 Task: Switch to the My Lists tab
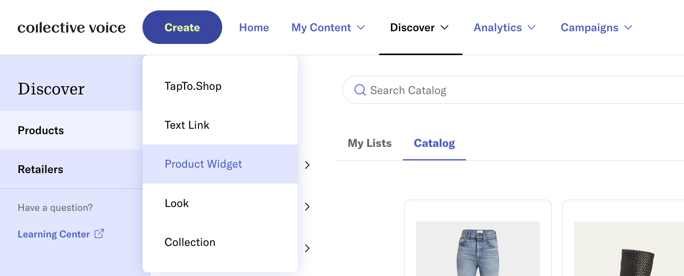(x=370, y=143)
